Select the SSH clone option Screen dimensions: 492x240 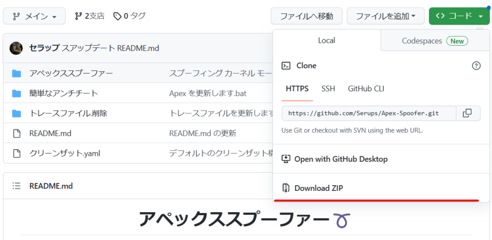click(x=328, y=88)
